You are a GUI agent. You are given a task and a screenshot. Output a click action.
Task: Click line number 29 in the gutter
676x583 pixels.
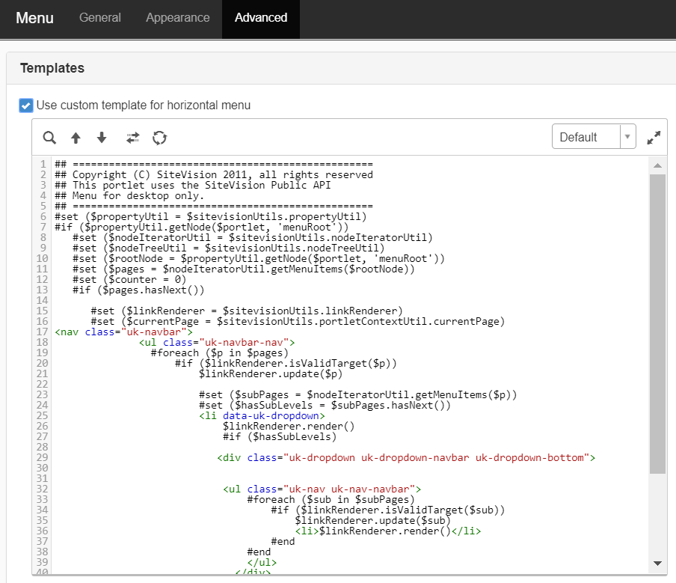click(43, 457)
